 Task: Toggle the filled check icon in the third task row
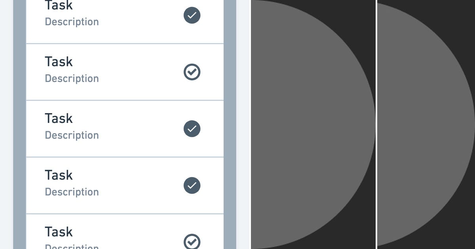tap(192, 129)
